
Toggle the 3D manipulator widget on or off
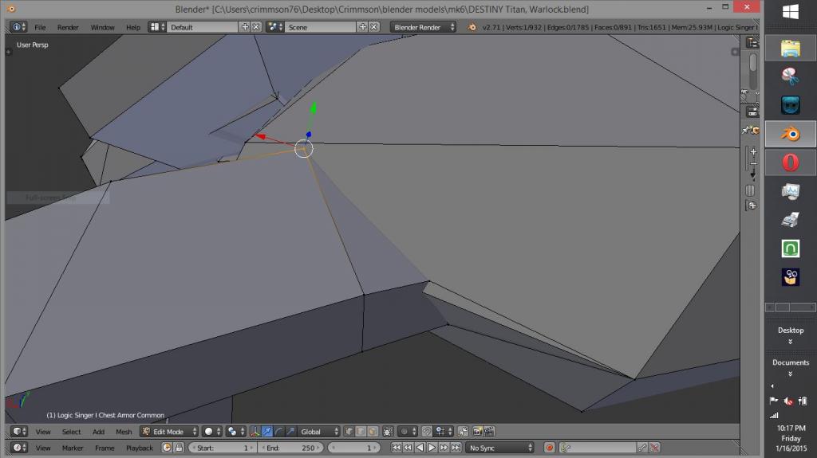(x=255, y=432)
